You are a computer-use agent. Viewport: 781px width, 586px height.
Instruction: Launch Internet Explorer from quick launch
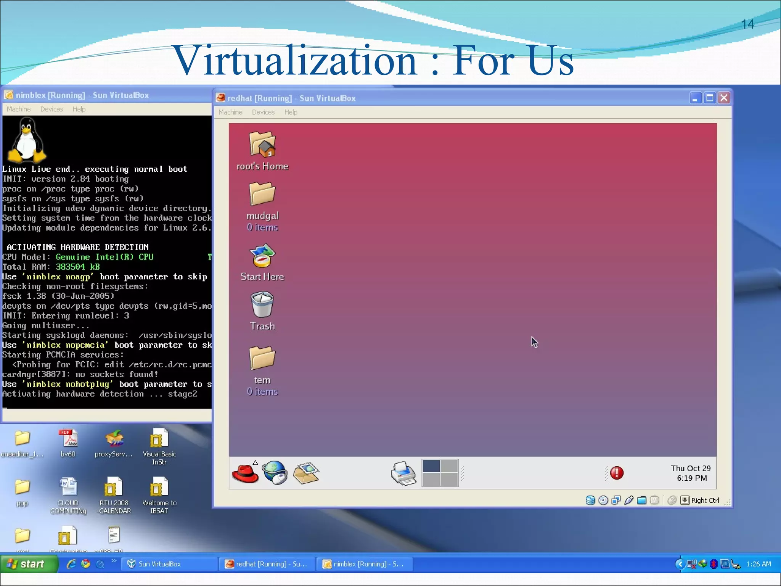click(71, 564)
